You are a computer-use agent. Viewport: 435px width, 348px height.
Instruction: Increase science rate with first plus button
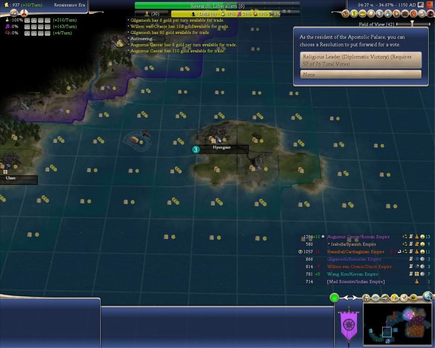[x=27, y=20]
